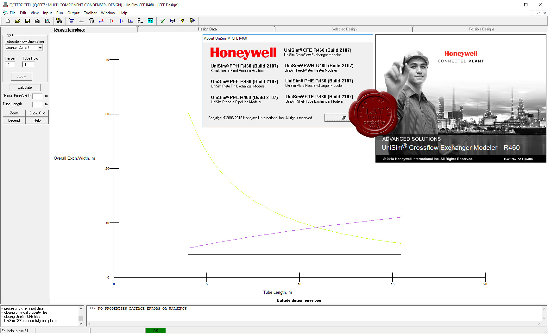This screenshot has height=334, width=548.
Task: Click the cyan results table icon
Action: 150,21
